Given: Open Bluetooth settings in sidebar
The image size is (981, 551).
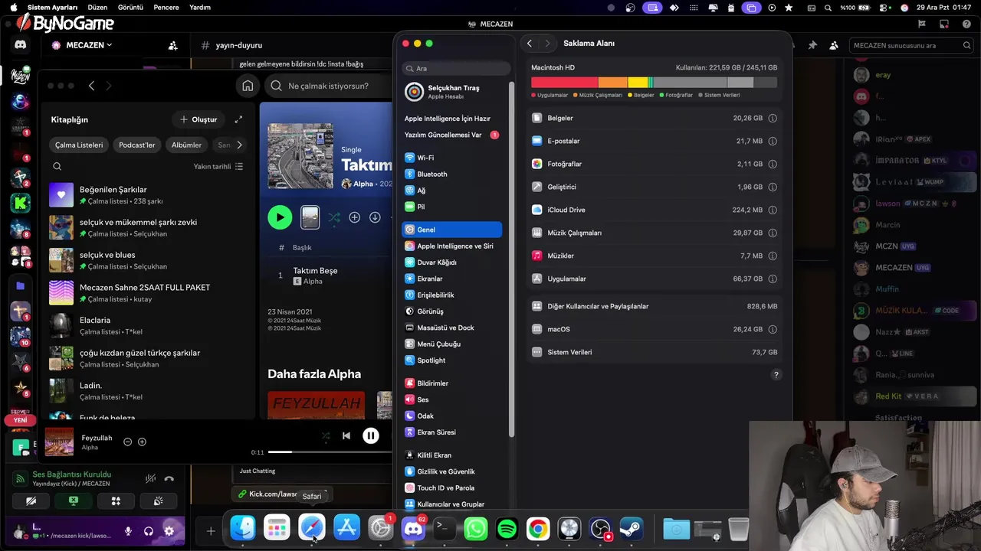Looking at the screenshot, I should coord(452,174).
